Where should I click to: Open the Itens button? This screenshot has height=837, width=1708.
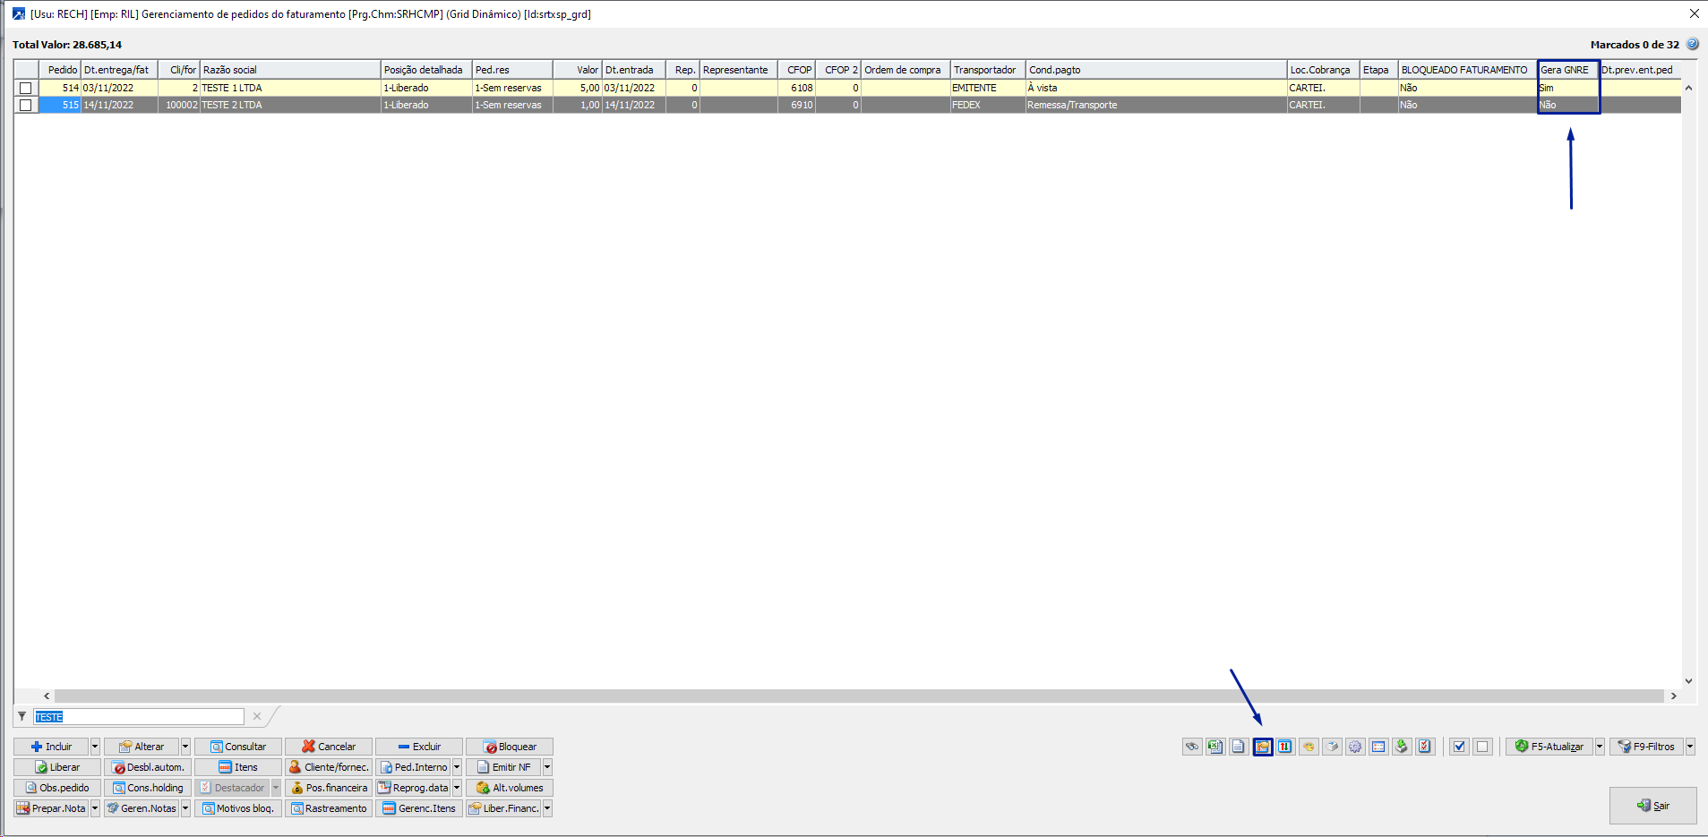tap(238, 767)
